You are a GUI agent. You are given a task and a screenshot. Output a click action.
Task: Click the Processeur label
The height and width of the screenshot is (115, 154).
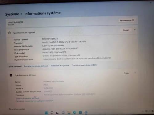click(18, 43)
